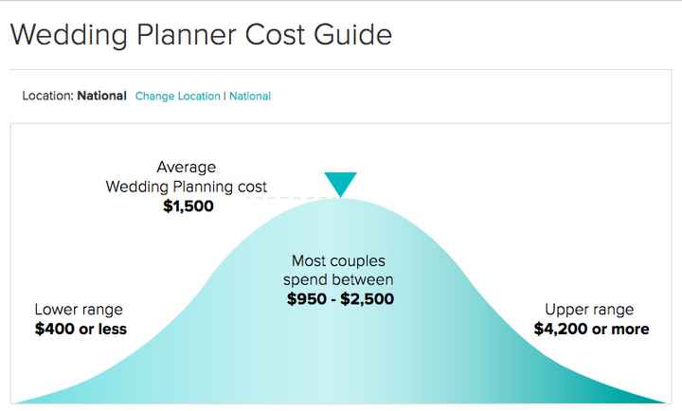Select the $950 - $2,500 range value
Screen dimensions: 682x411
(x=340, y=299)
